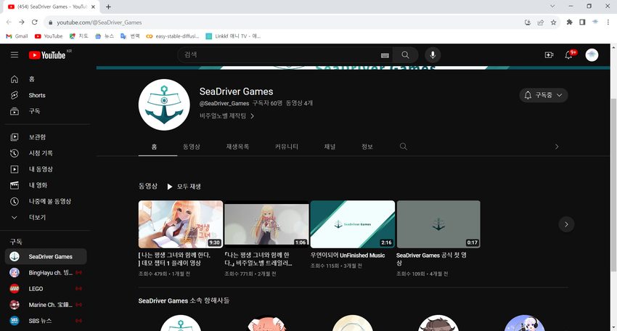Screen dimensions: 617x331
Task: Open SeaDriver Games in subscriptions list
Action: pos(46,257)
